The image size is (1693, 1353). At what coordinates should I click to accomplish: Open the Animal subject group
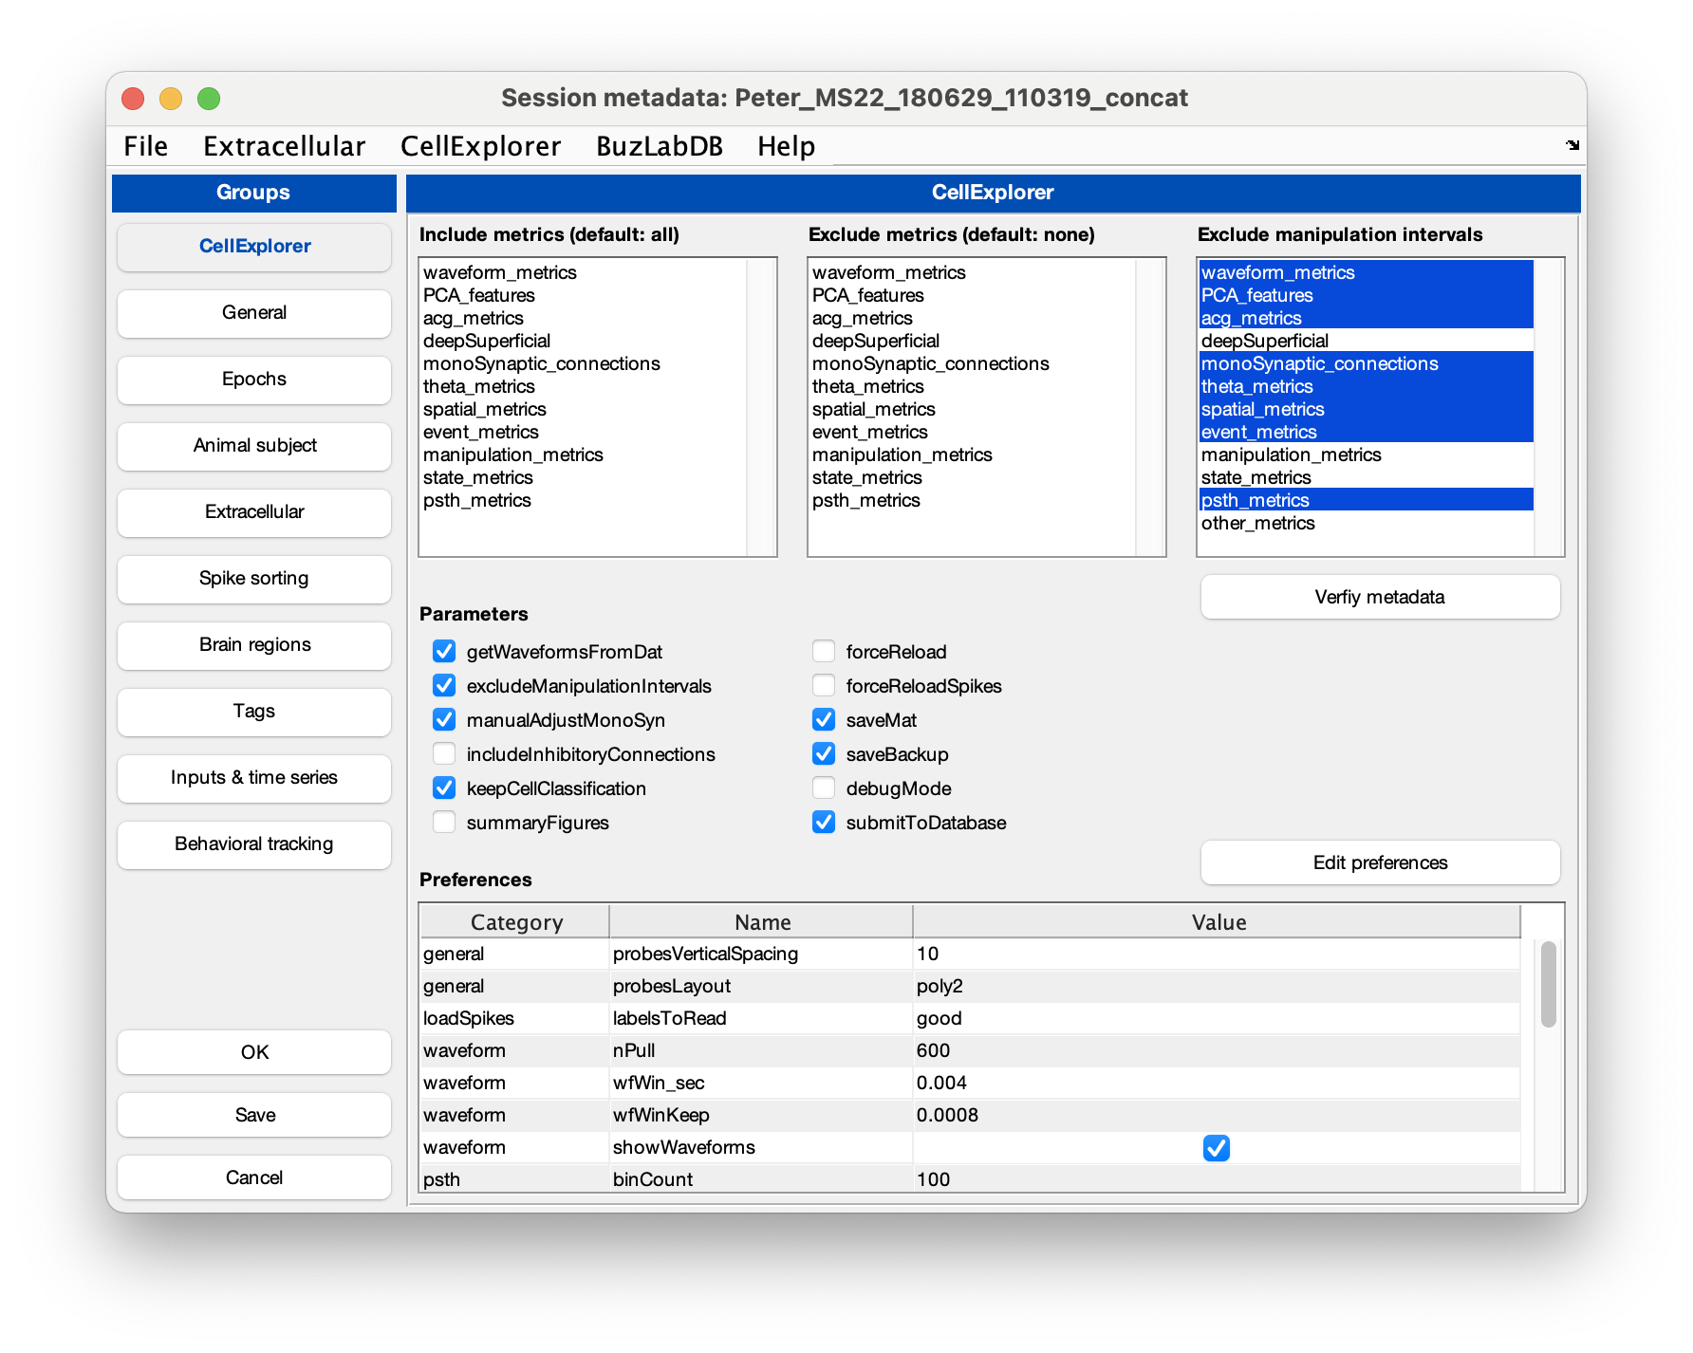254,446
